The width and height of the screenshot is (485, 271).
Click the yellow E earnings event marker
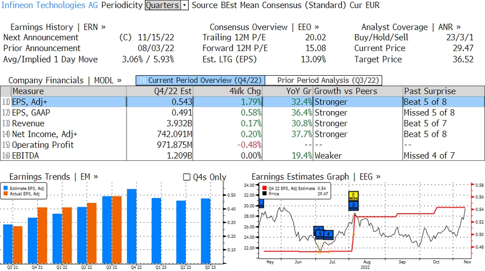click(353, 196)
